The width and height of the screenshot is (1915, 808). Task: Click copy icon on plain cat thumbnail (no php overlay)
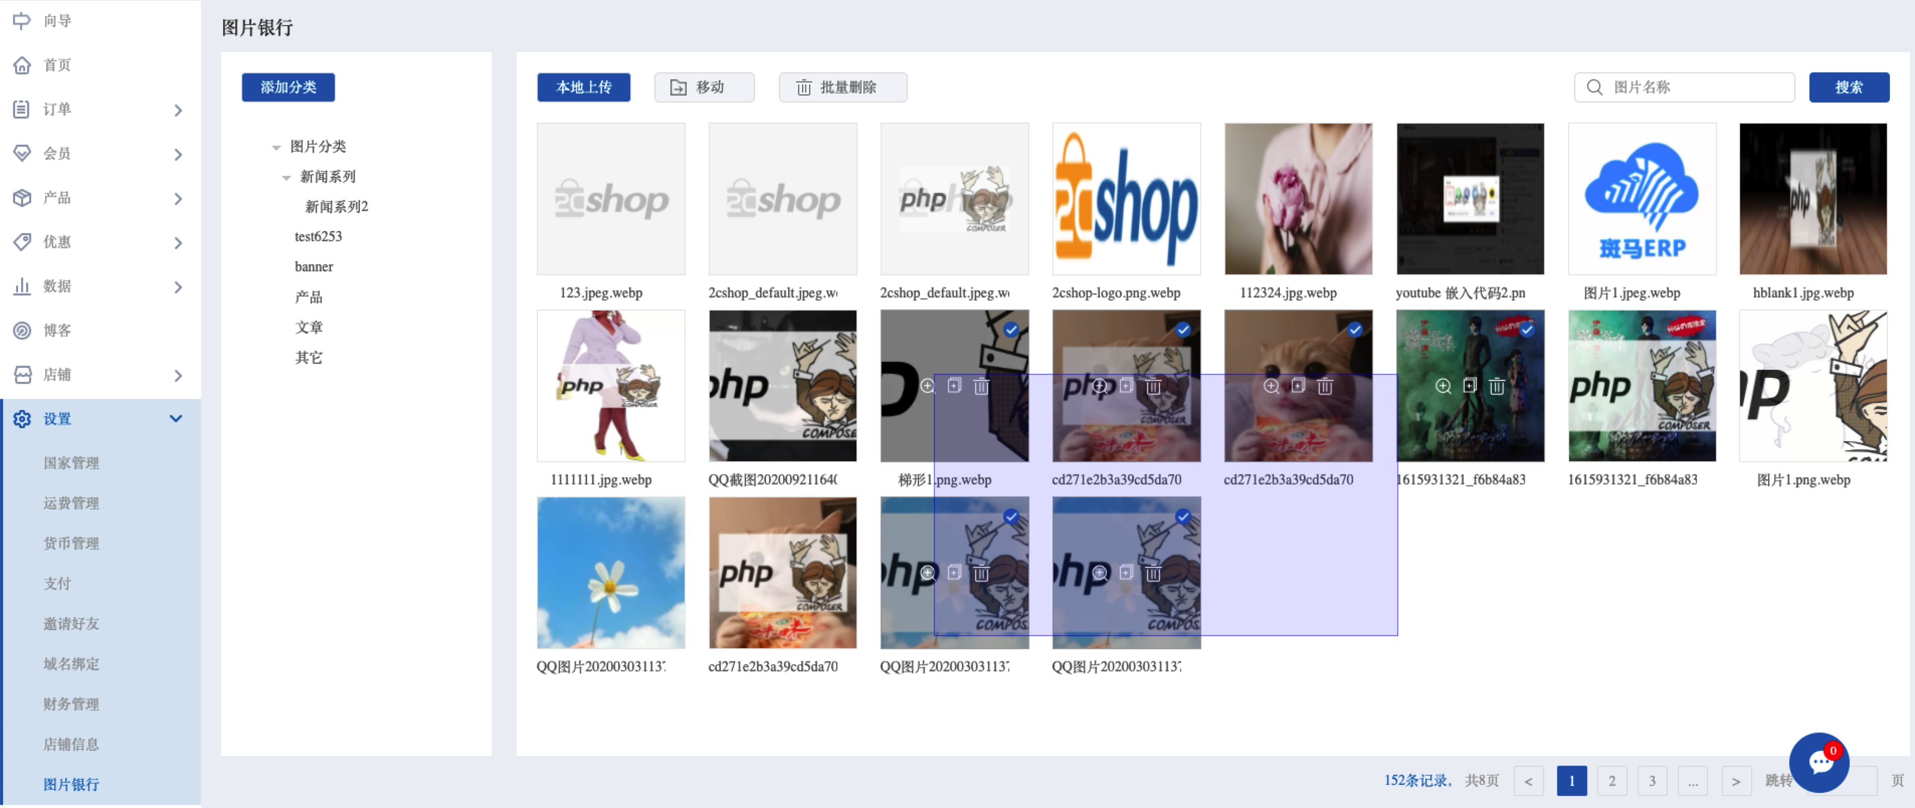tap(1298, 386)
